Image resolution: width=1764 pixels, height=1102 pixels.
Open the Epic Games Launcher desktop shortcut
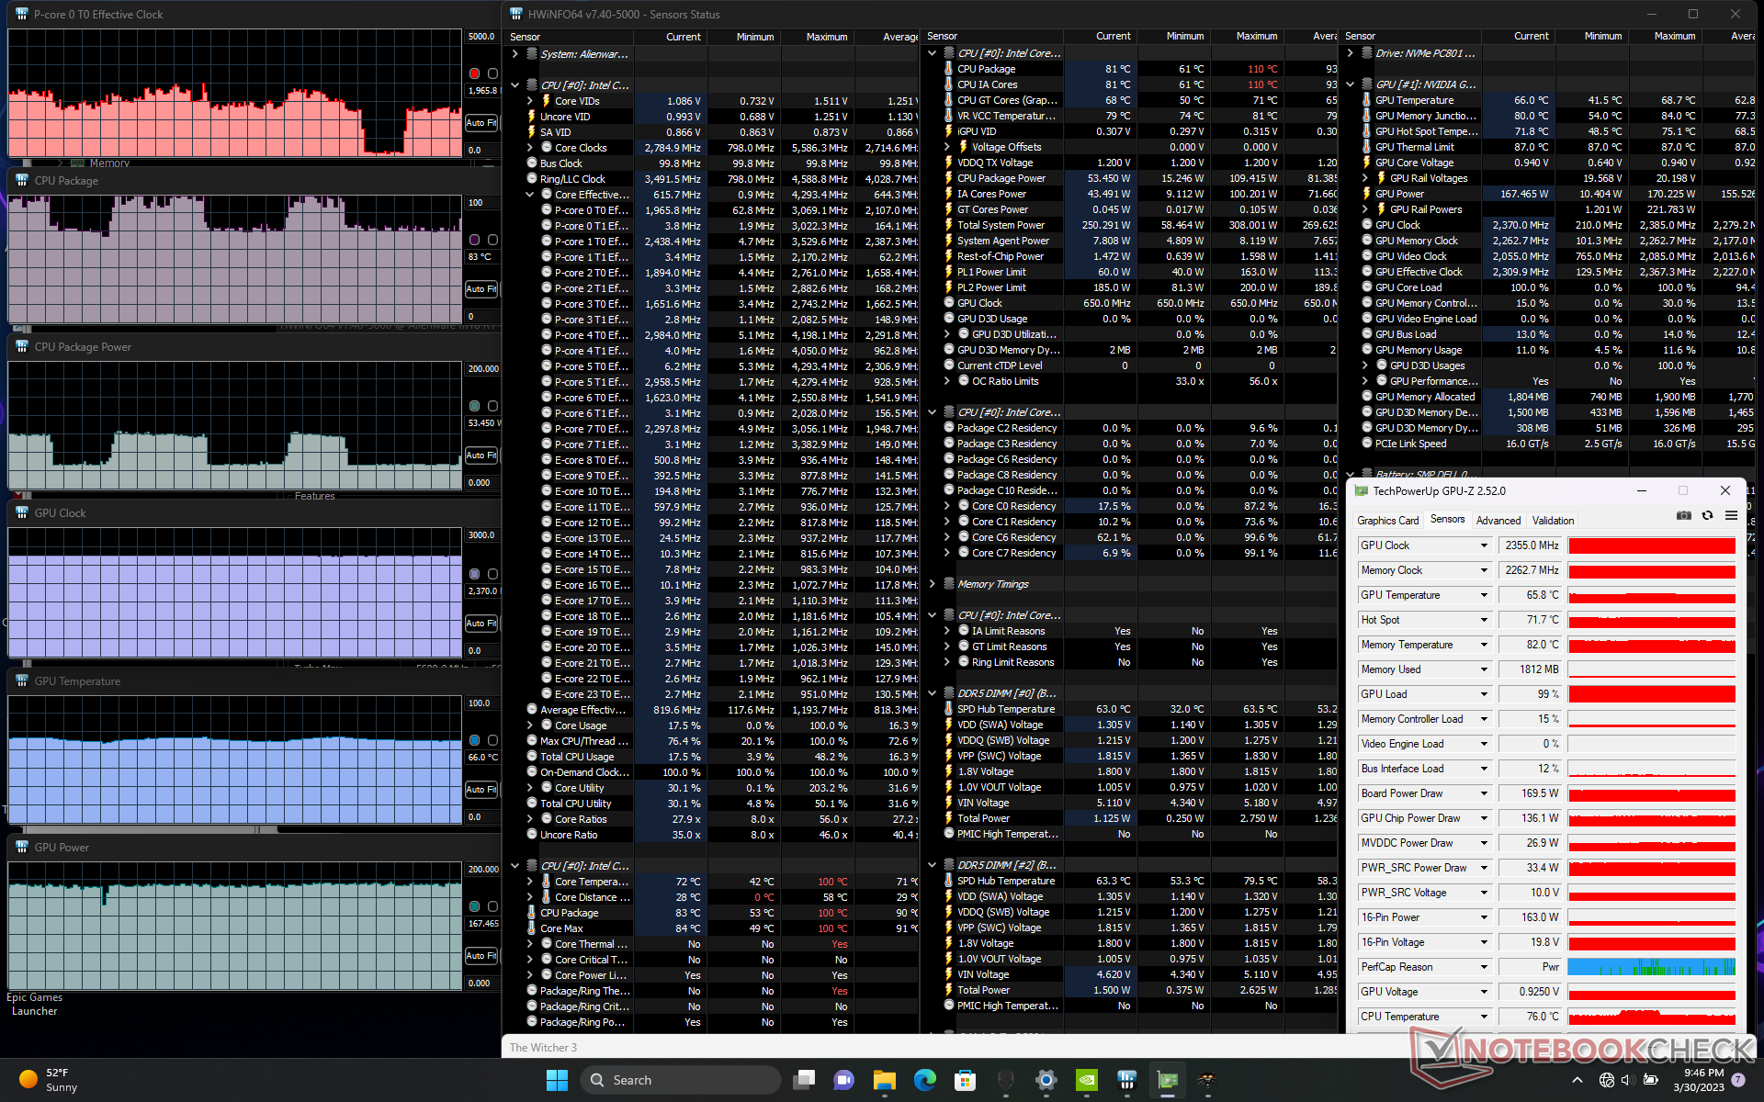34,1004
